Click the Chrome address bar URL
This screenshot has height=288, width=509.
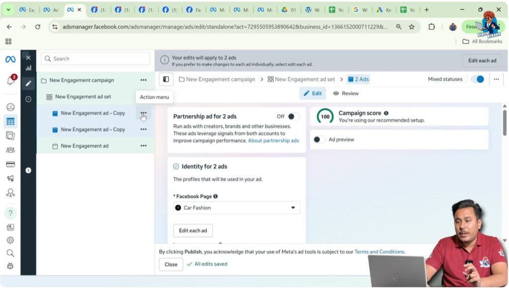pos(225,27)
